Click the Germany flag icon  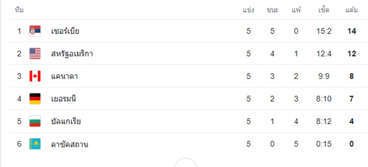35,99
